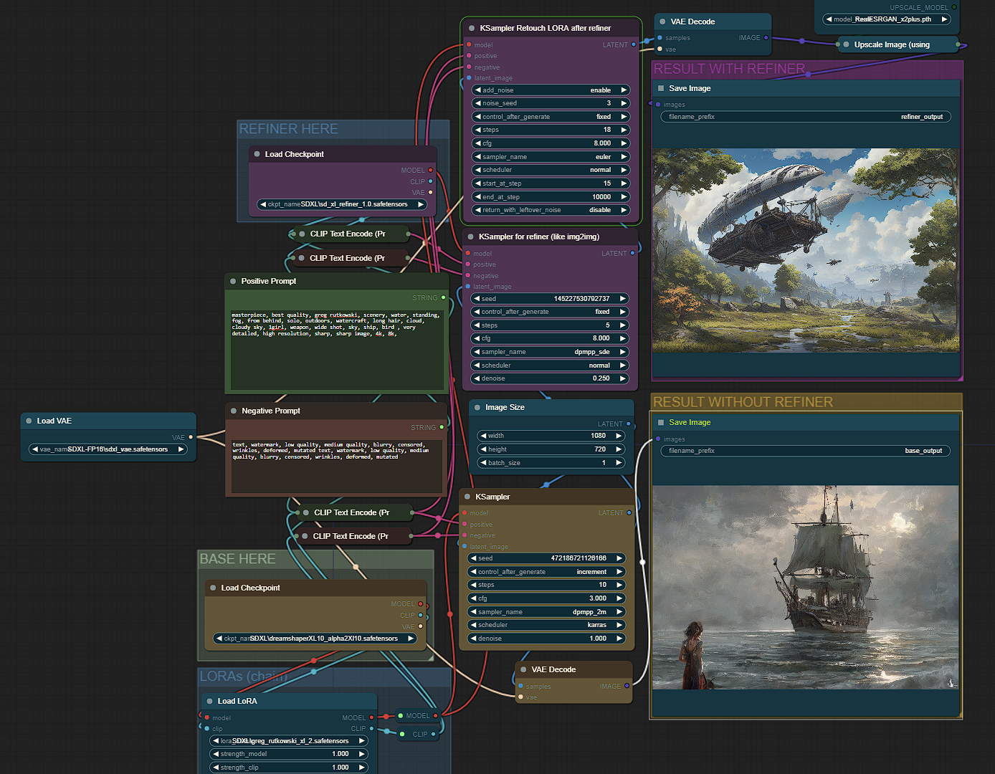Click the square icon on refiner Save Image node

point(661,89)
